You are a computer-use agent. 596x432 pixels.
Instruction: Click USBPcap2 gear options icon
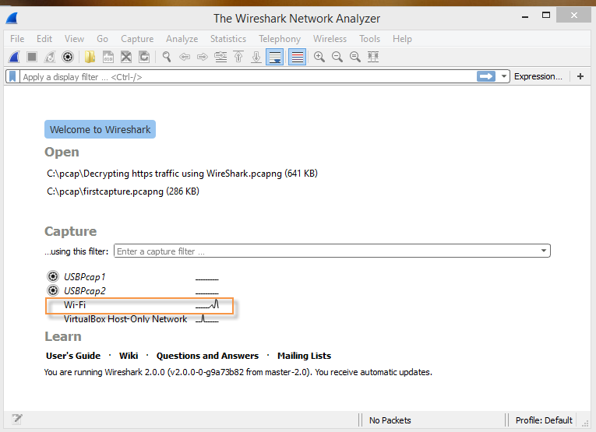click(x=53, y=290)
